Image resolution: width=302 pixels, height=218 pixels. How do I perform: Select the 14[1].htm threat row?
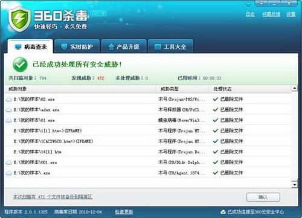click(x=148, y=152)
